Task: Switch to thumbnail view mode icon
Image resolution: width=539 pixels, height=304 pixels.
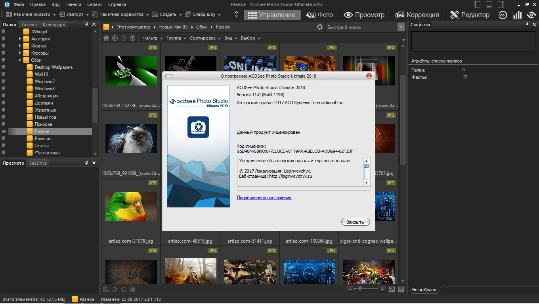Action: pos(392,289)
